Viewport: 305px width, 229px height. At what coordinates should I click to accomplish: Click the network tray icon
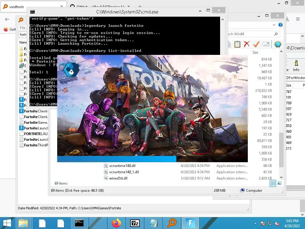(x=270, y=223)
